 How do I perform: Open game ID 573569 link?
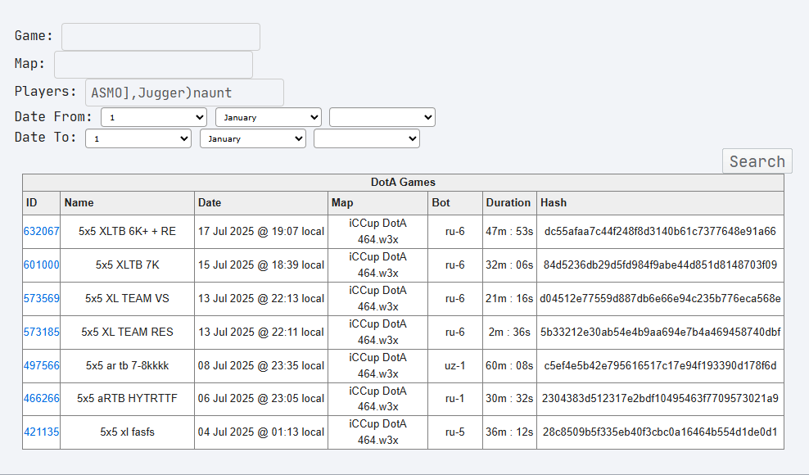[x=41, y=298]
